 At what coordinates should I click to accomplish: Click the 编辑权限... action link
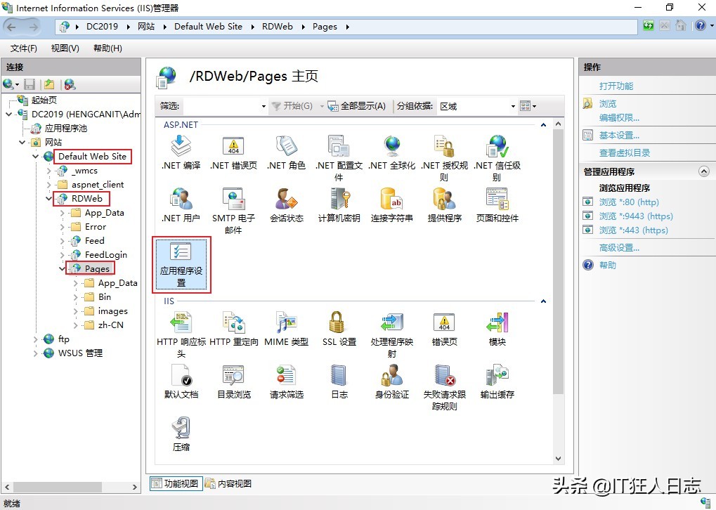pyautogui.click(x=619, y=118)
